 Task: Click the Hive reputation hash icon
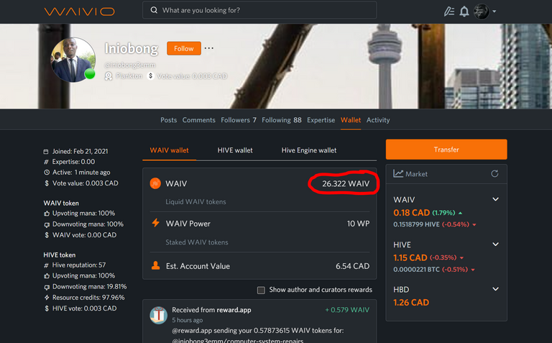coord(46,265)
